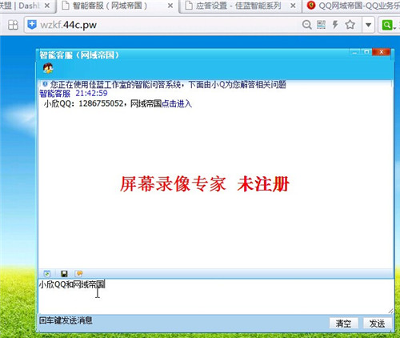Click the 智能客服（网域帝国）window title
This screenshot has height=338, width=400.
[x=79, y=55]
